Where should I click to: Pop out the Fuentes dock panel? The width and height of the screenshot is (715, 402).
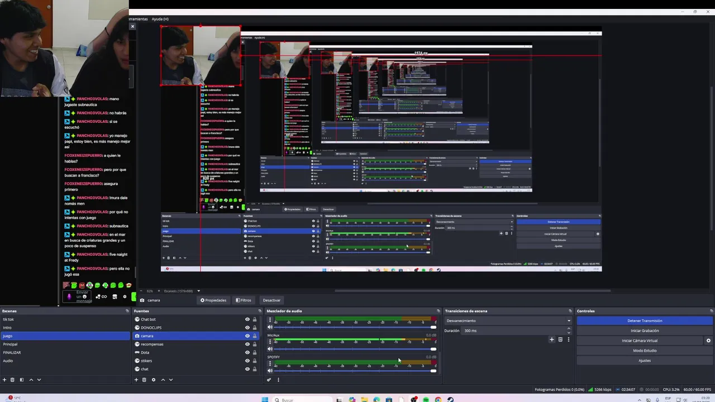(260, 311)
